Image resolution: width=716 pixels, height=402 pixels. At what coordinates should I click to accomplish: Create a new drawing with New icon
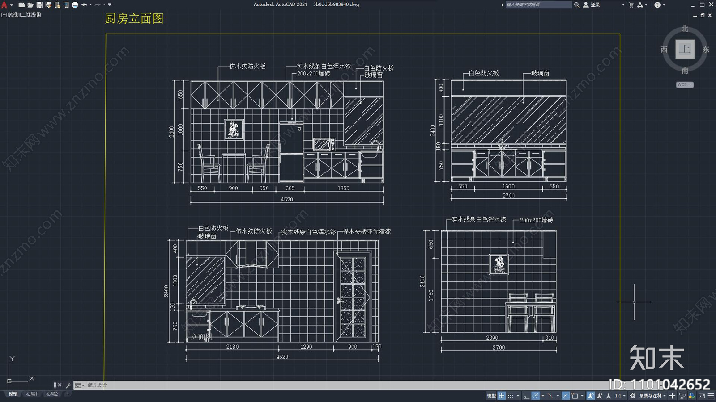click(x=21, y=5)
